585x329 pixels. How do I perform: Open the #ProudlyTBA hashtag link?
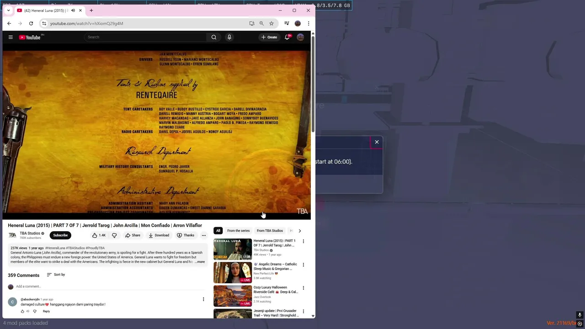coord(95,248)
